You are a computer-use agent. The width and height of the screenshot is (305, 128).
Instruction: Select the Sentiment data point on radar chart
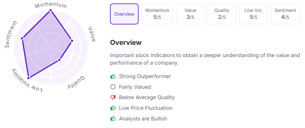click(x=22, y=38)
